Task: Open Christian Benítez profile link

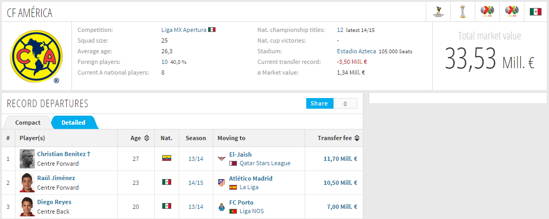Action: pyautogui.click(x=63, y=154)
